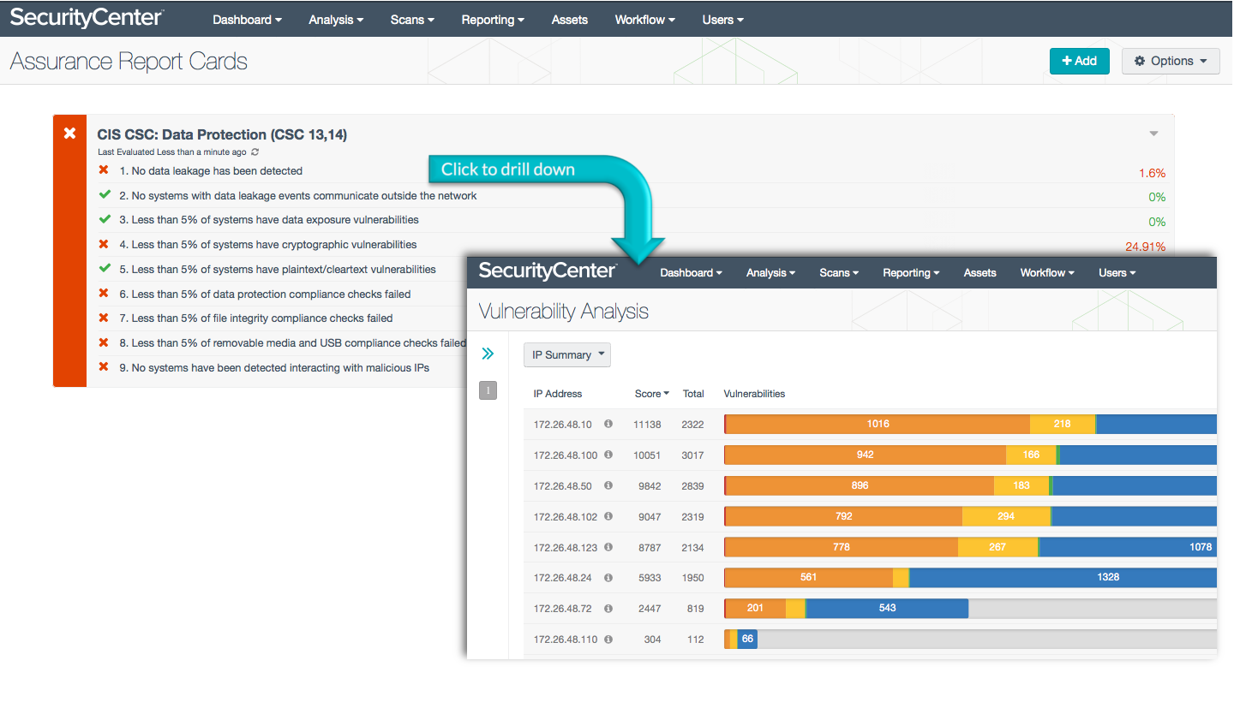Click the 24.91% result value
This screenshot has height=702, width=1234.
[x=1146, y=247]
